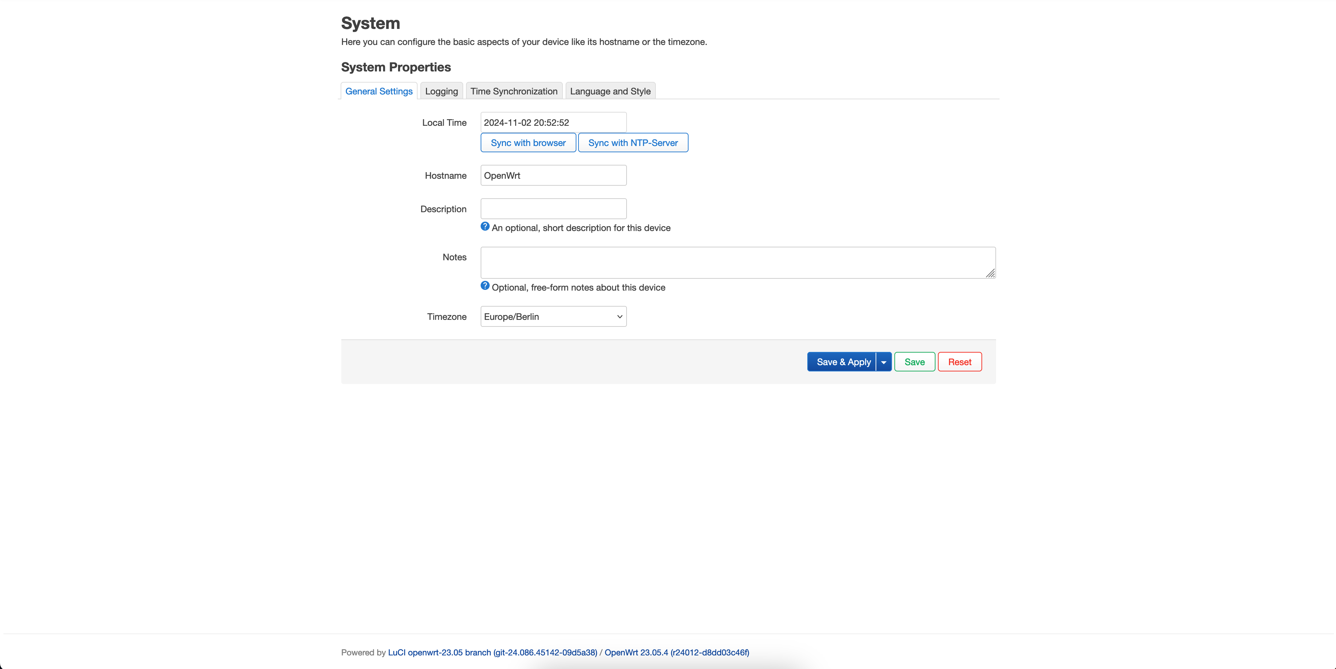
Task: Open the LuCI openwrt-23.05 branch link
Action: (x=492, y=652)
